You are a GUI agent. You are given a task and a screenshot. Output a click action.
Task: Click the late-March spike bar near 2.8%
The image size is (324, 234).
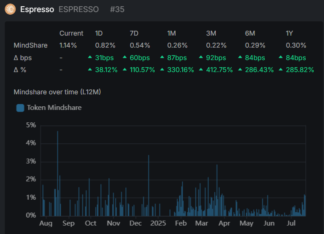click(x=217, y=190)
